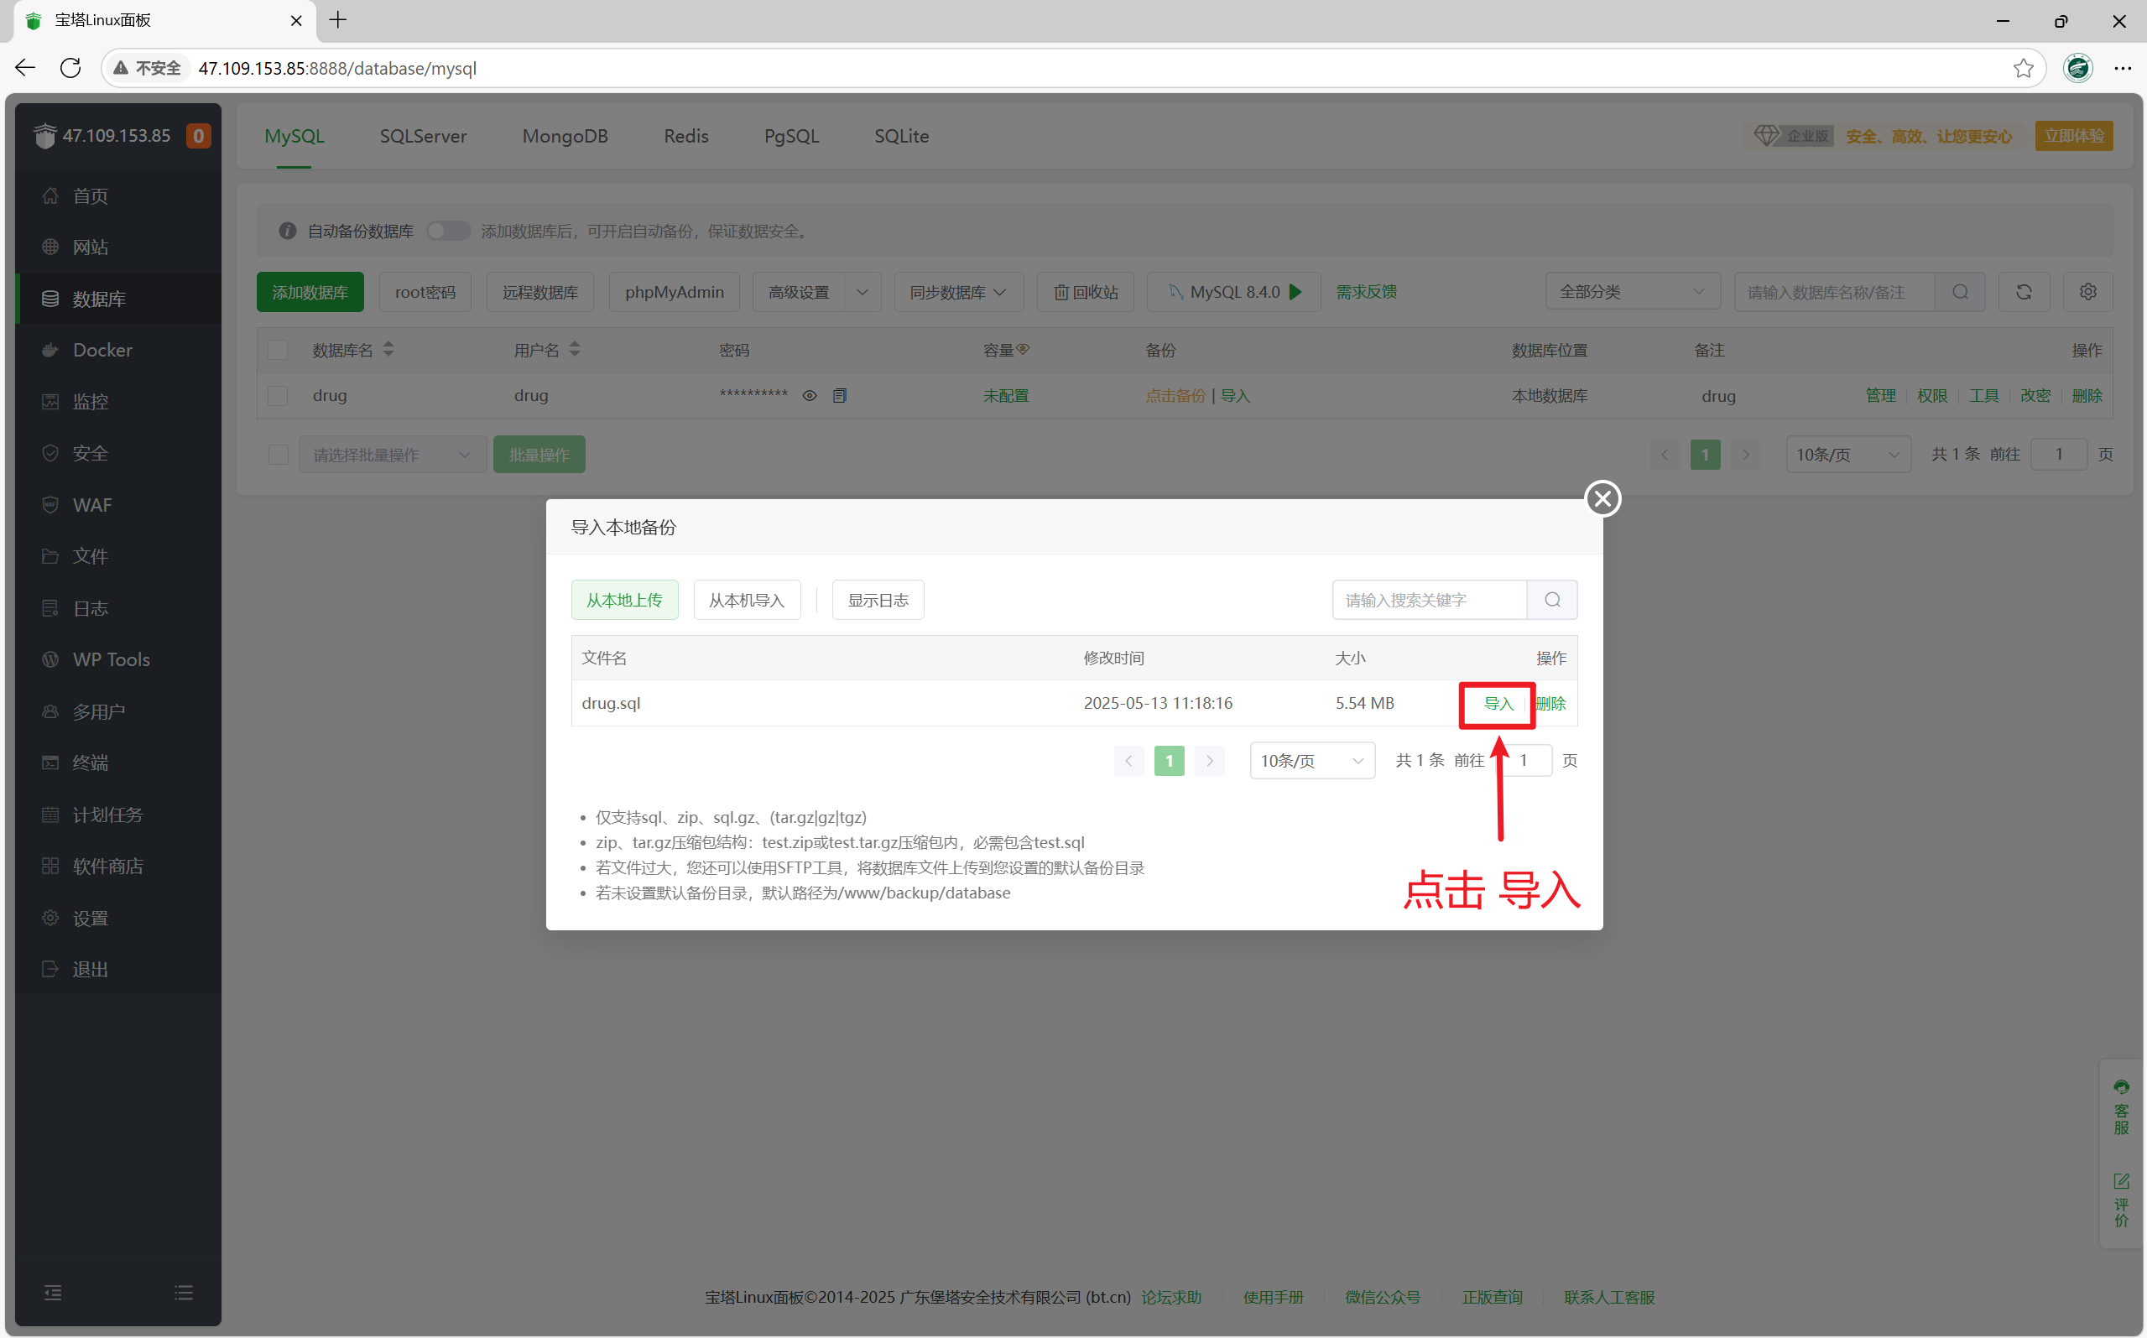Screen dimensions: 2147x1338
Task: Focus the search keyword input in dialog
Action: coord(1428,600)
